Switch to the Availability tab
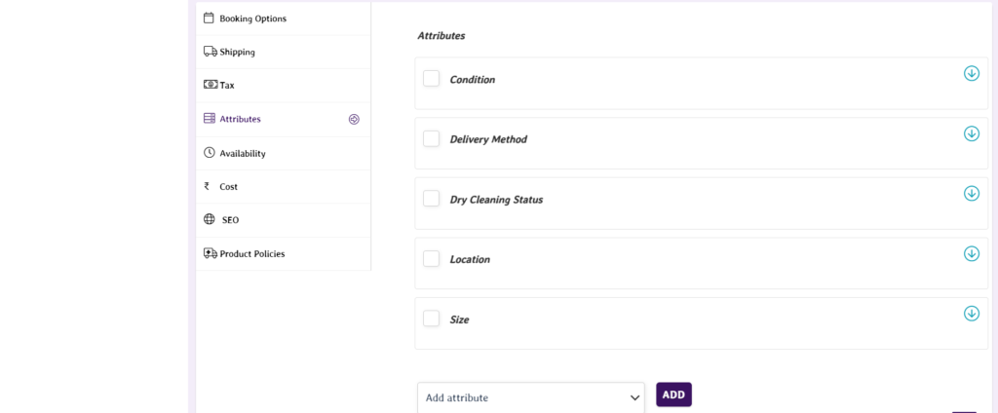Viewport: 998px width, 413px height. (242, 153)
